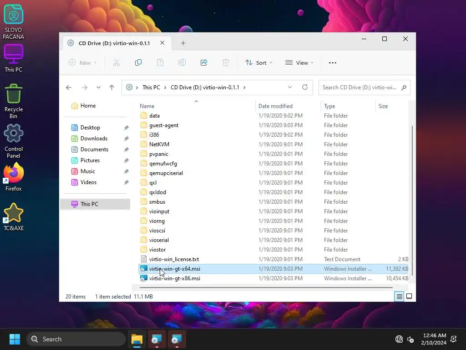Select the NetKVM folder
This screenshot has height=350, width=466.
pos(274,144)
